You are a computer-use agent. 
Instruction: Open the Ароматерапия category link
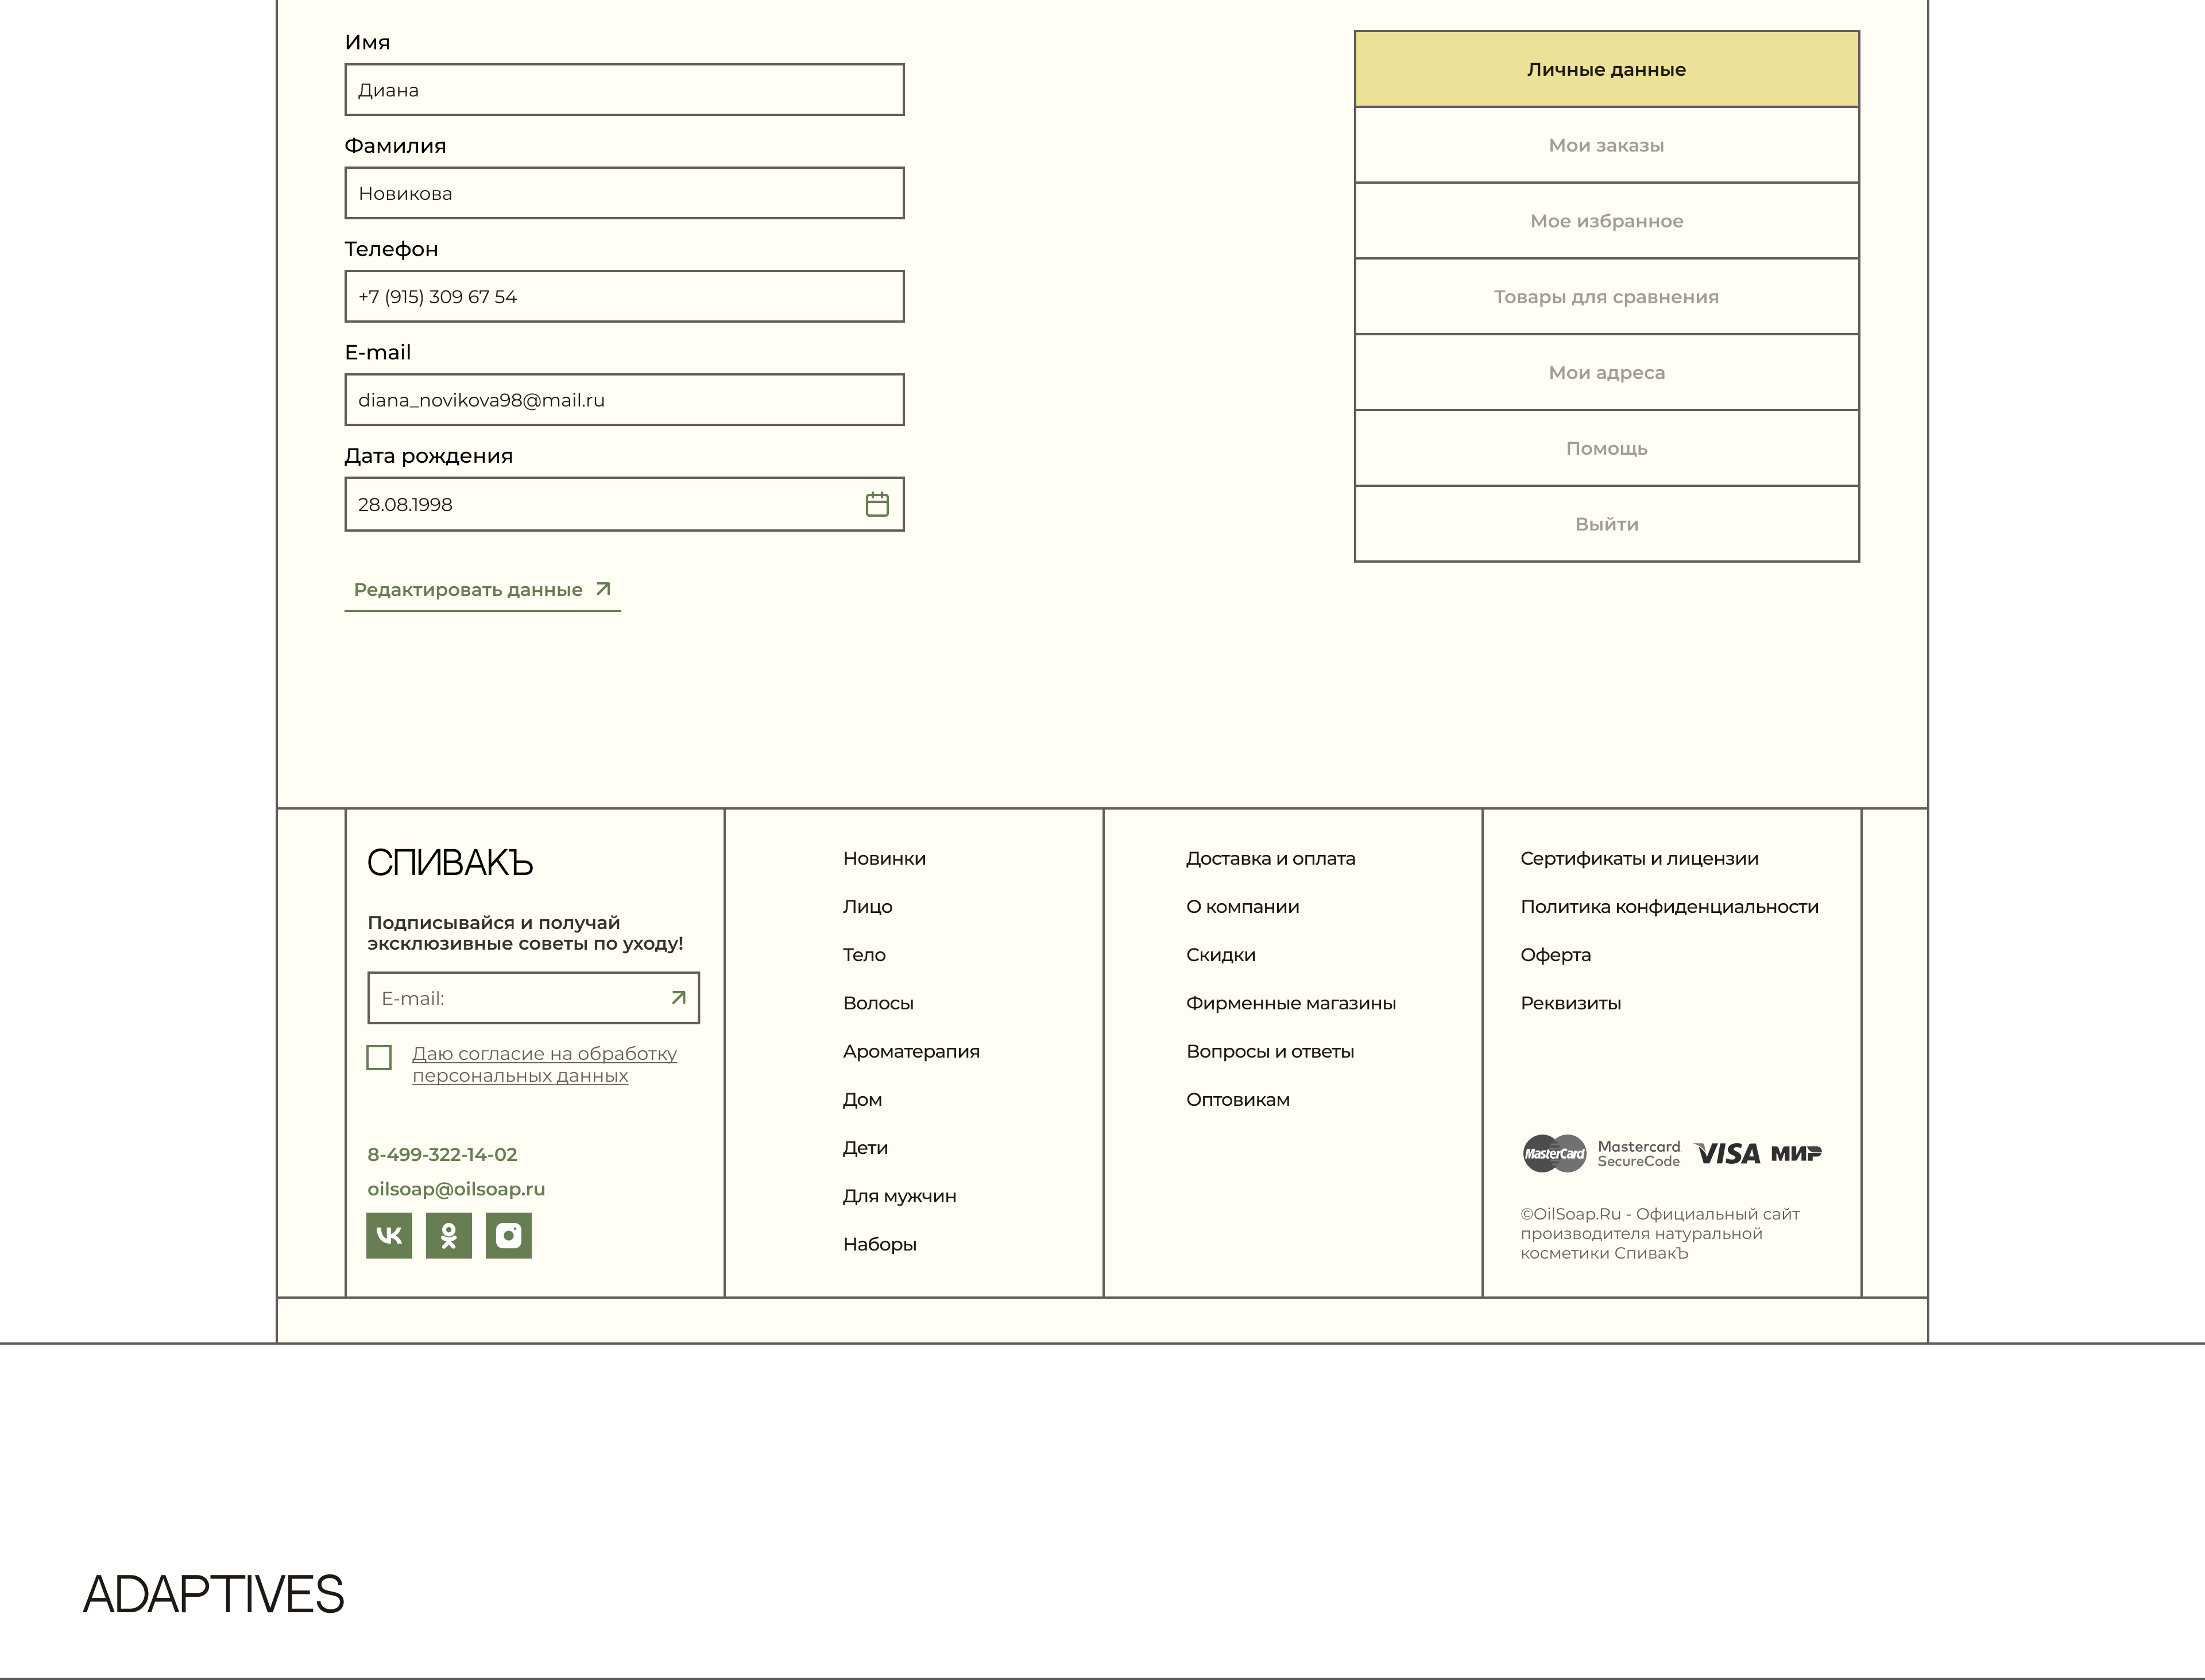point(911,1051)
